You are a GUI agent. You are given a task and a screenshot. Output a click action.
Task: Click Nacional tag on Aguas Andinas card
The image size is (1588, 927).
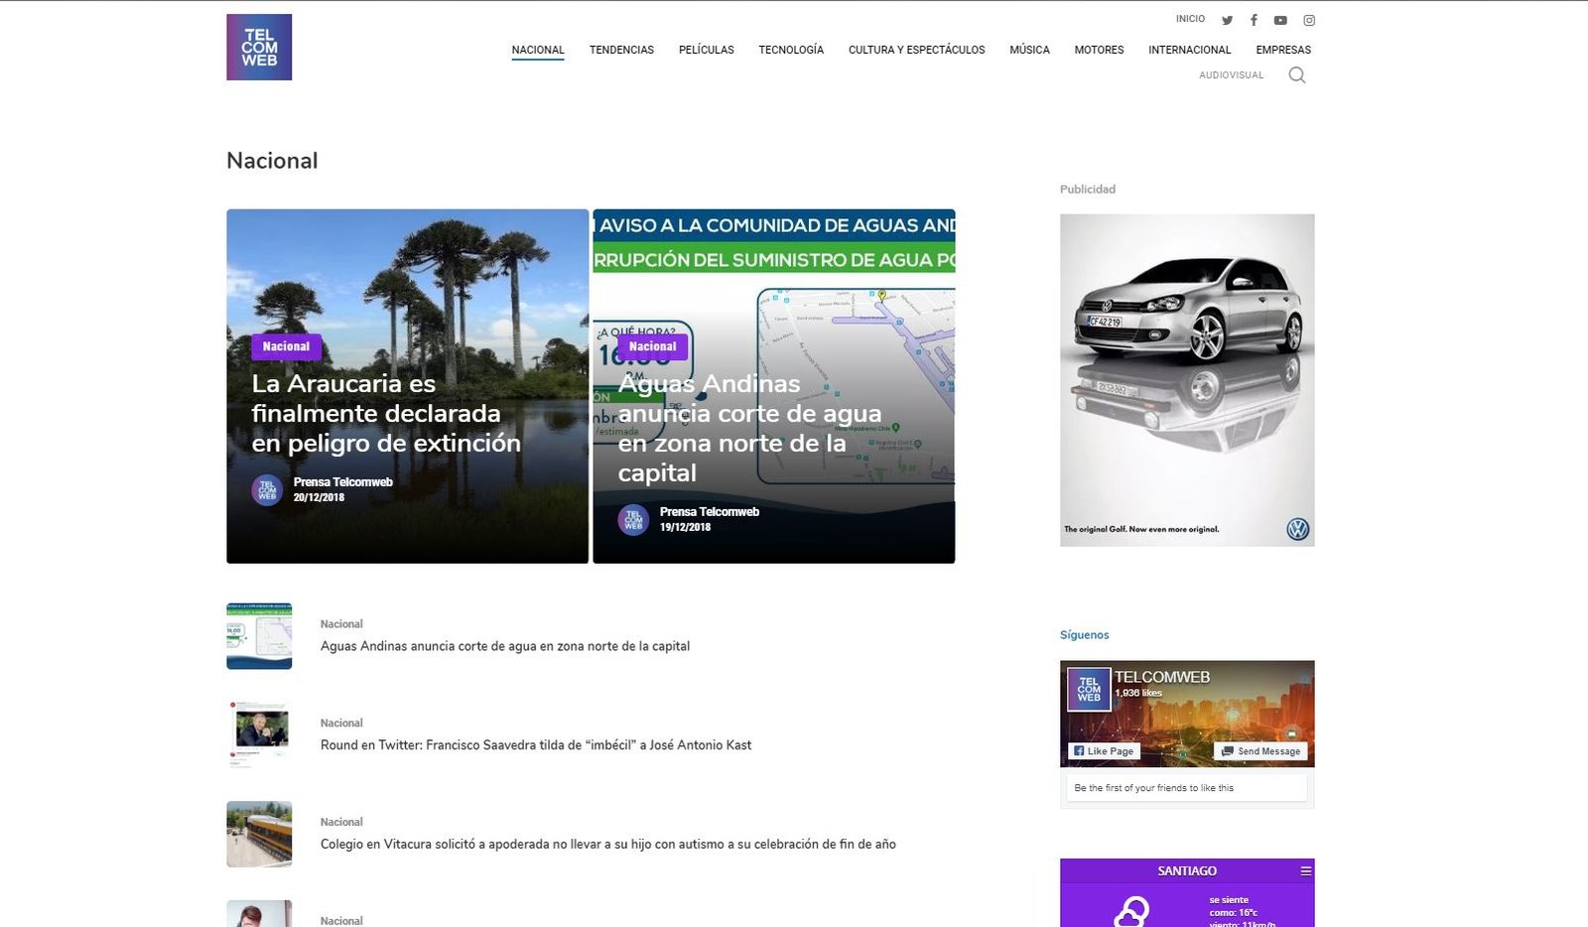coord(652,346)
